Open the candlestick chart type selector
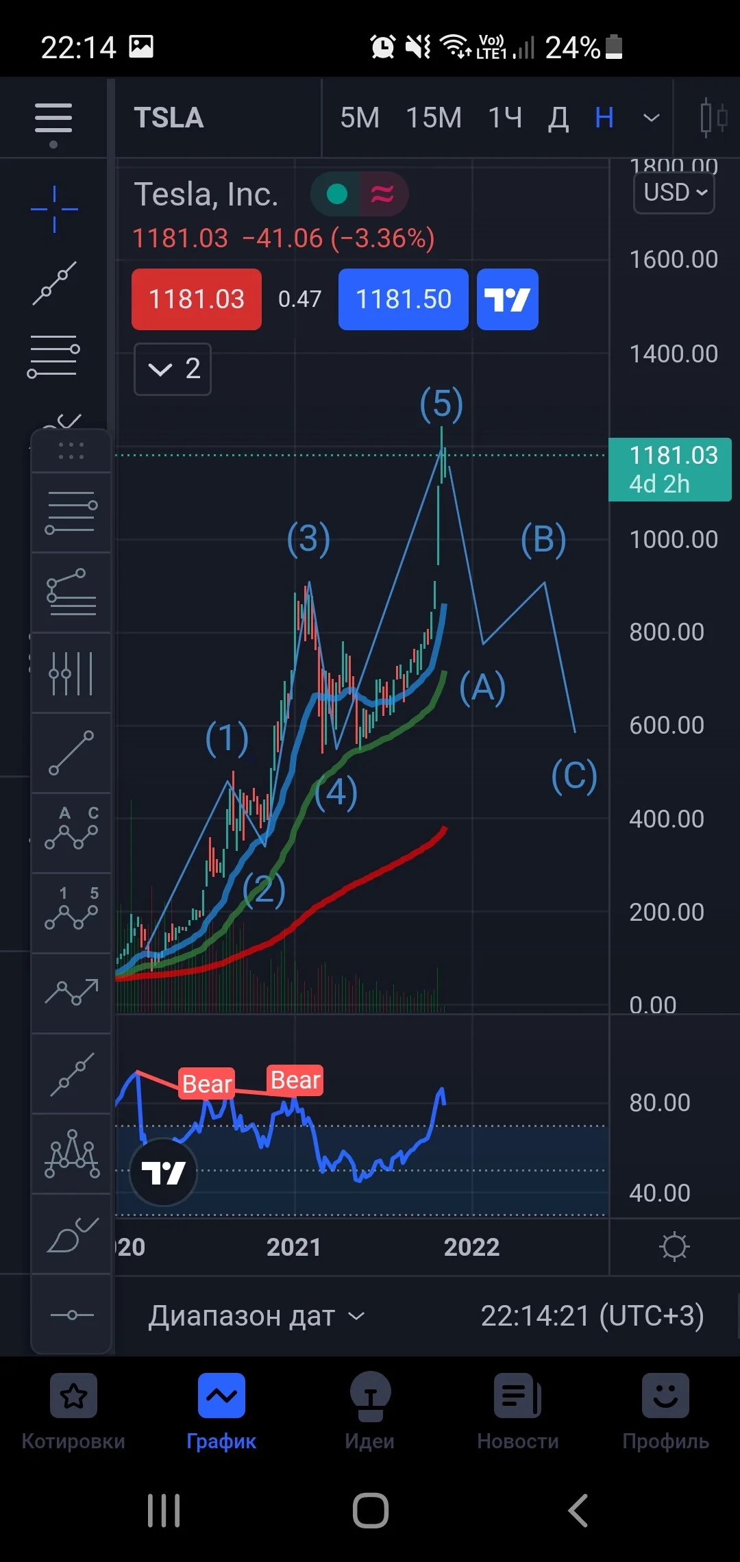 tap(713, 118)
